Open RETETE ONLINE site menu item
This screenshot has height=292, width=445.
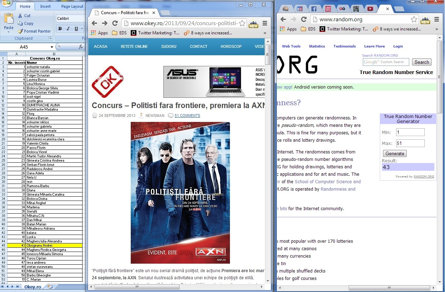coord(134,46)
